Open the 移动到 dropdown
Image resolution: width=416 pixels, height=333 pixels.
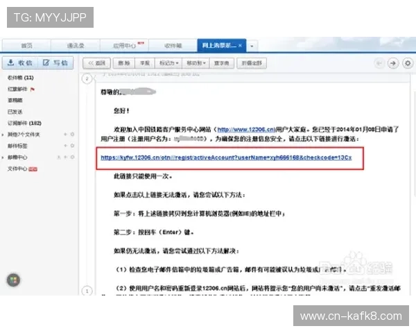(x=196, y=63)
